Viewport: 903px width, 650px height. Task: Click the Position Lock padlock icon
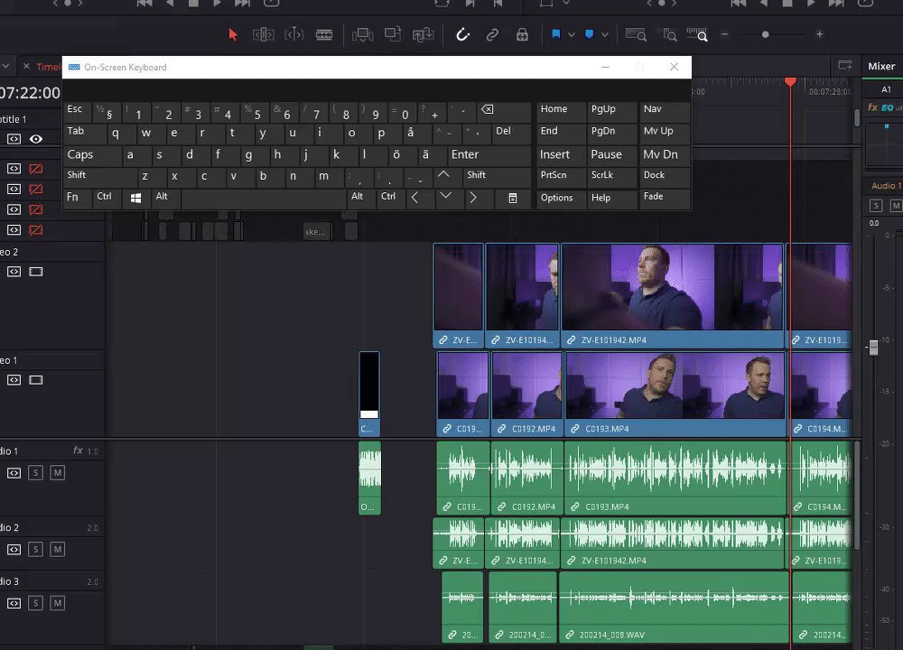[522, 35]
